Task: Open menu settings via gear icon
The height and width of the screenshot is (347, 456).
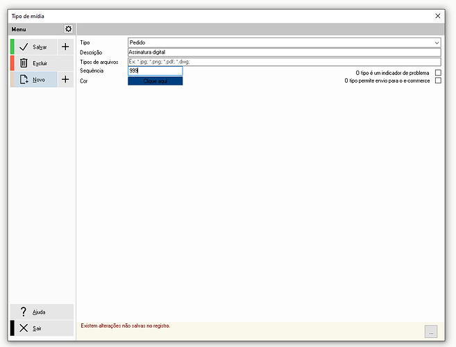Action: [x=68, y=29]
